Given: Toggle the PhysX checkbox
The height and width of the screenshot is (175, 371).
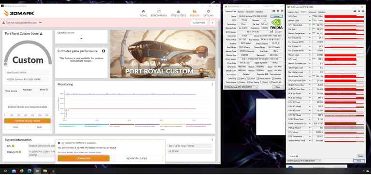Looking at the screenshot, I should tap(261, 82).
